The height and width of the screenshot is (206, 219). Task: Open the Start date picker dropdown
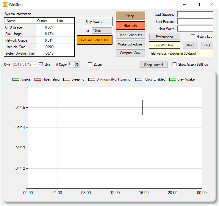click(35, 65)
